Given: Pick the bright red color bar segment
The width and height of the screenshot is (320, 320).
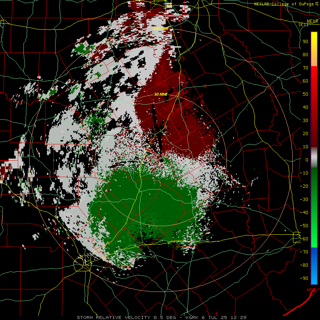Looking at the screenshot, I should [314, 74].
